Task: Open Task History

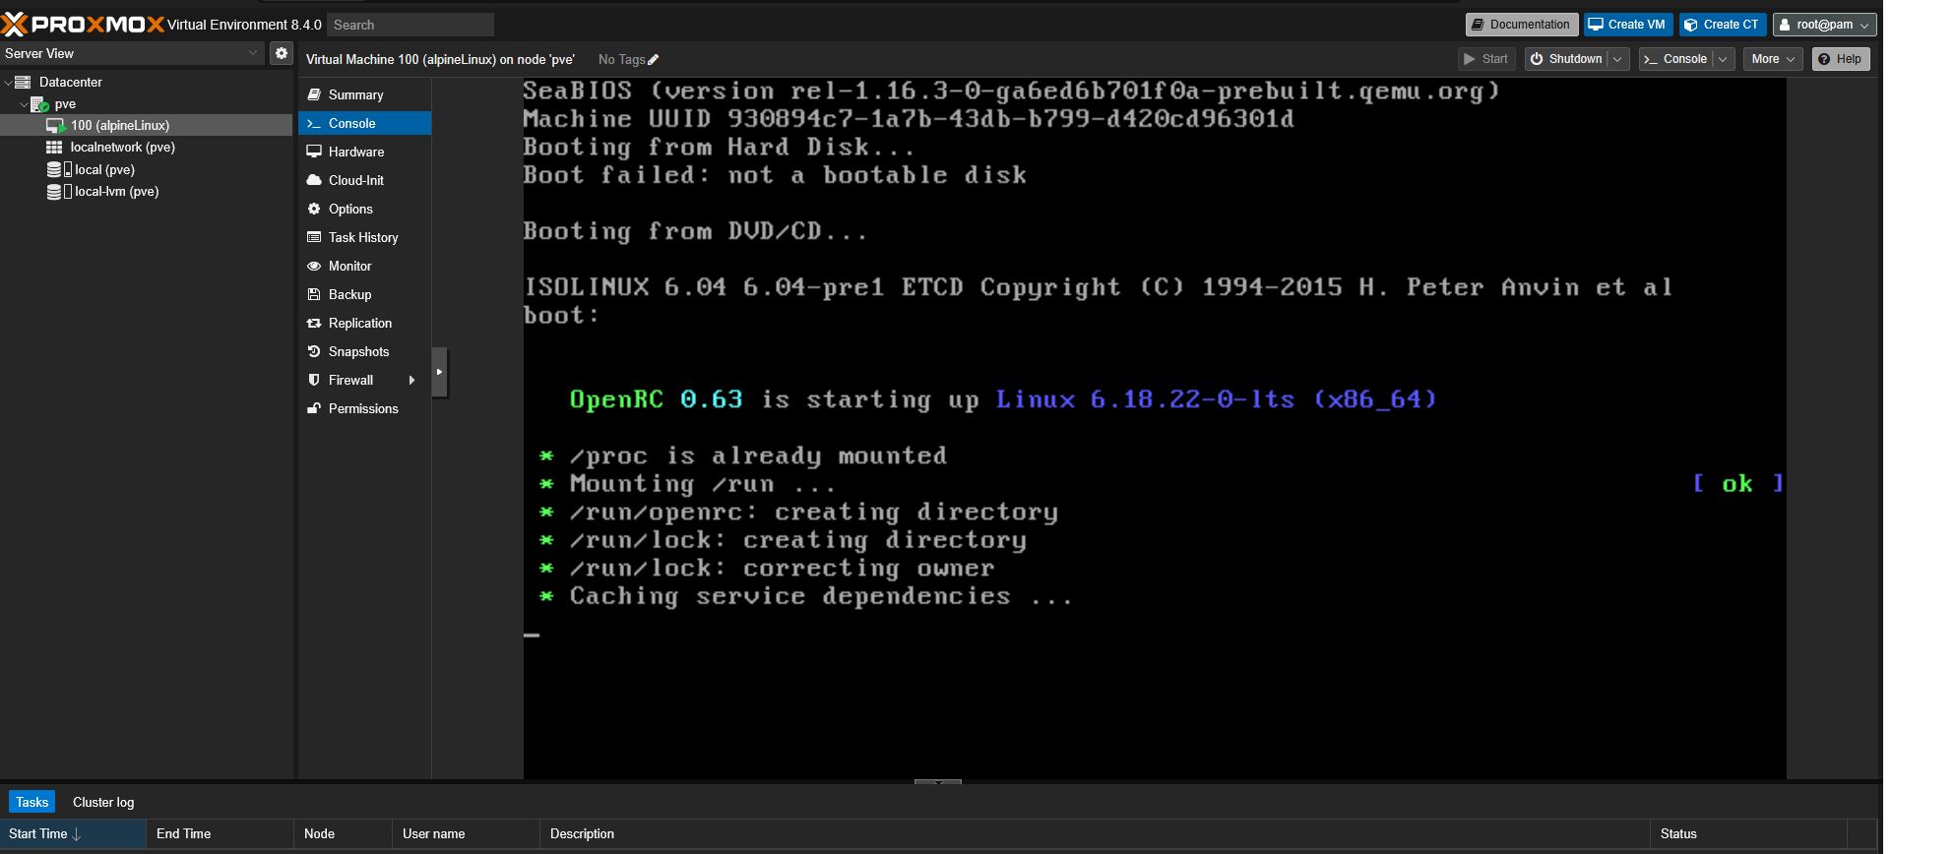Action: [364, 237]
